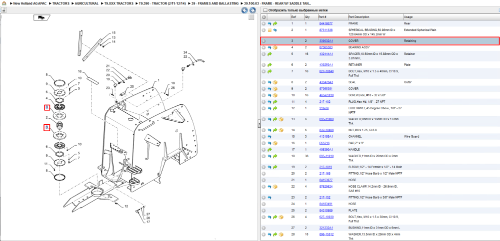This screenshot has width=500, height=241.
Task: Go to next diagram with right arrow
Action: pos(252,10)
